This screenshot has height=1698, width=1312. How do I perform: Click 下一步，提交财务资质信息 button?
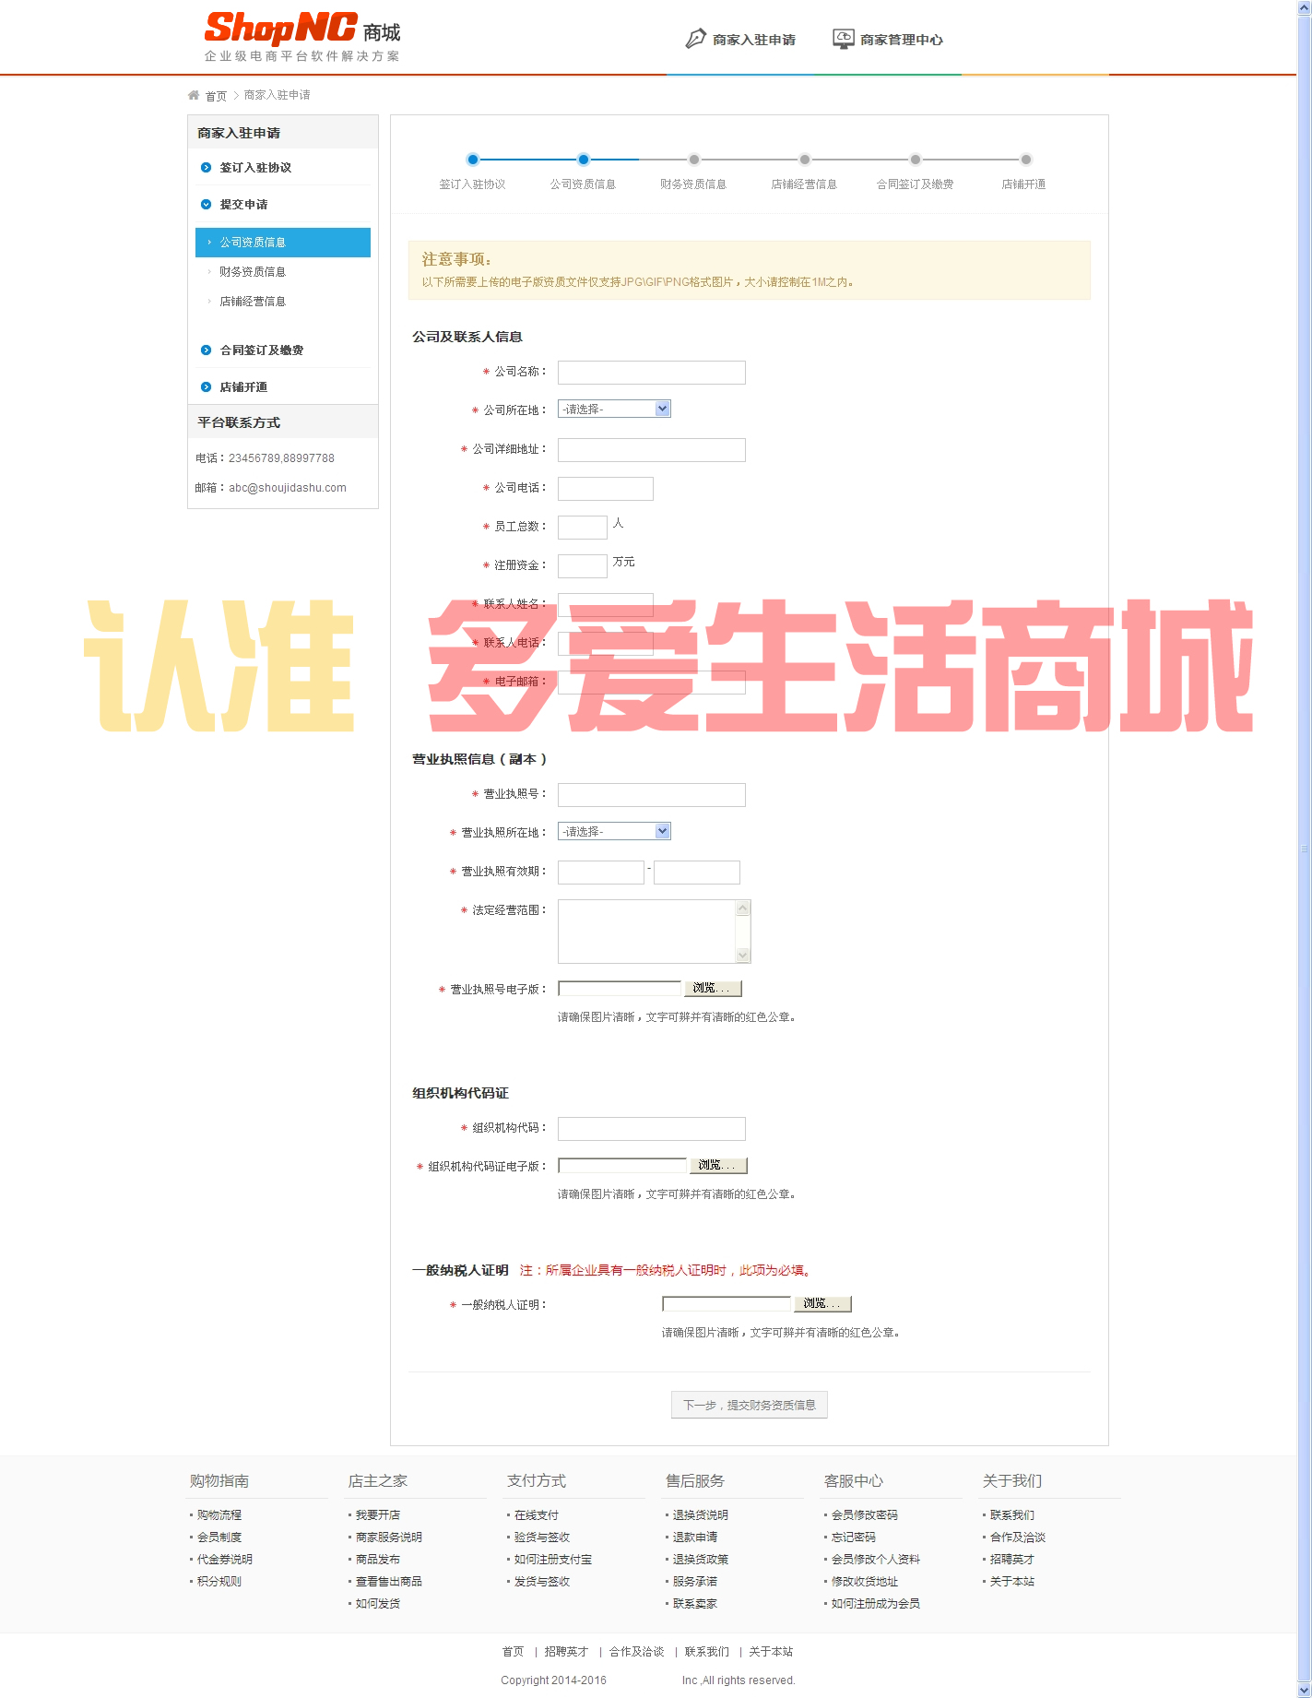point(750,1405)
